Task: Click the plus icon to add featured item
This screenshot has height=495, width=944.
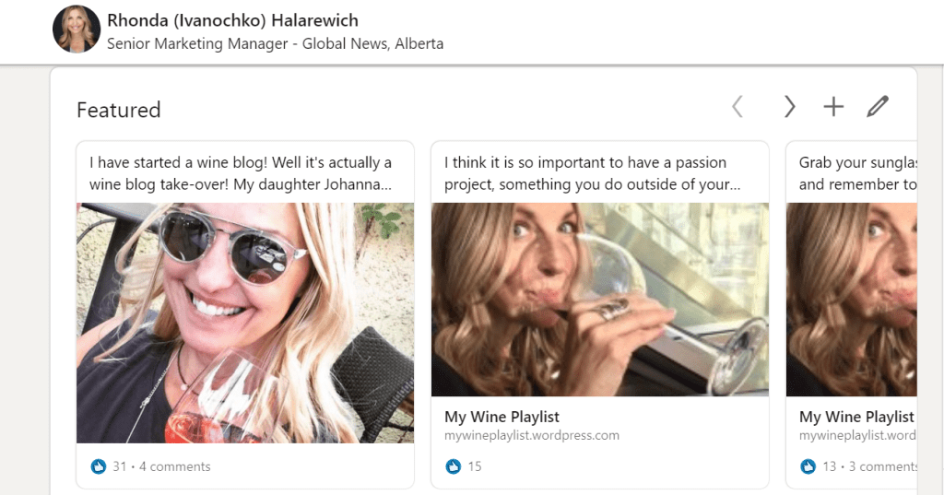Action: tap(833, 108)
